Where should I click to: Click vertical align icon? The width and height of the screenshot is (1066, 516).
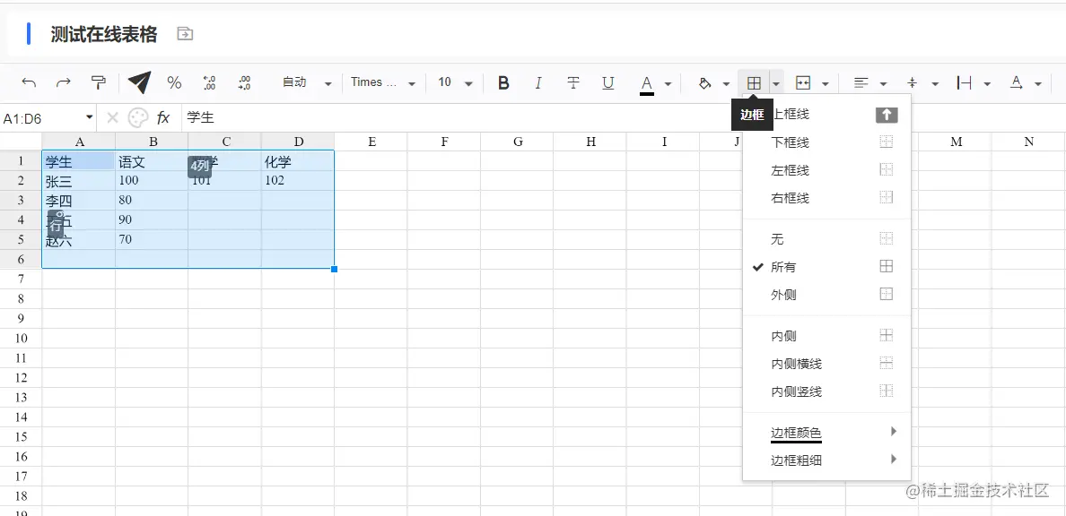(x=913, y=82)
